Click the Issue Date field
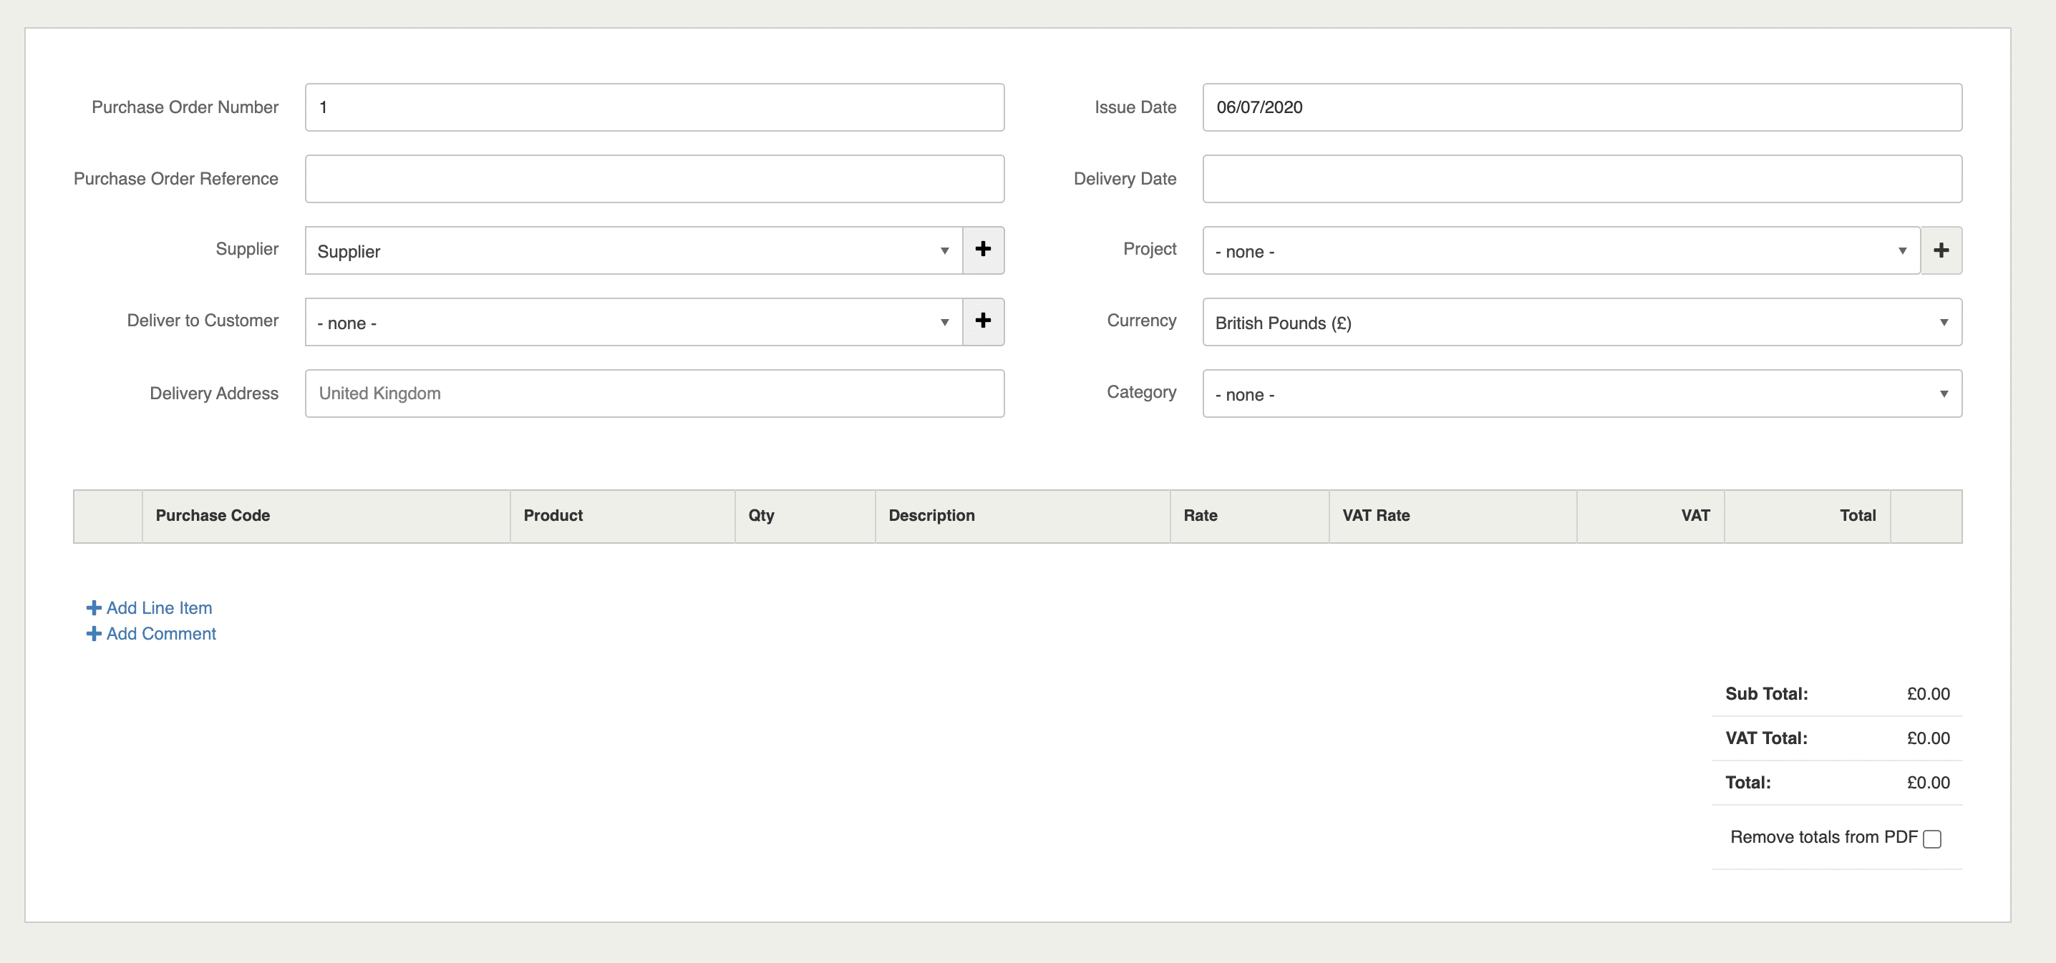The height and width of the screenshot is (963, 2056). (x=1581, y=107)
